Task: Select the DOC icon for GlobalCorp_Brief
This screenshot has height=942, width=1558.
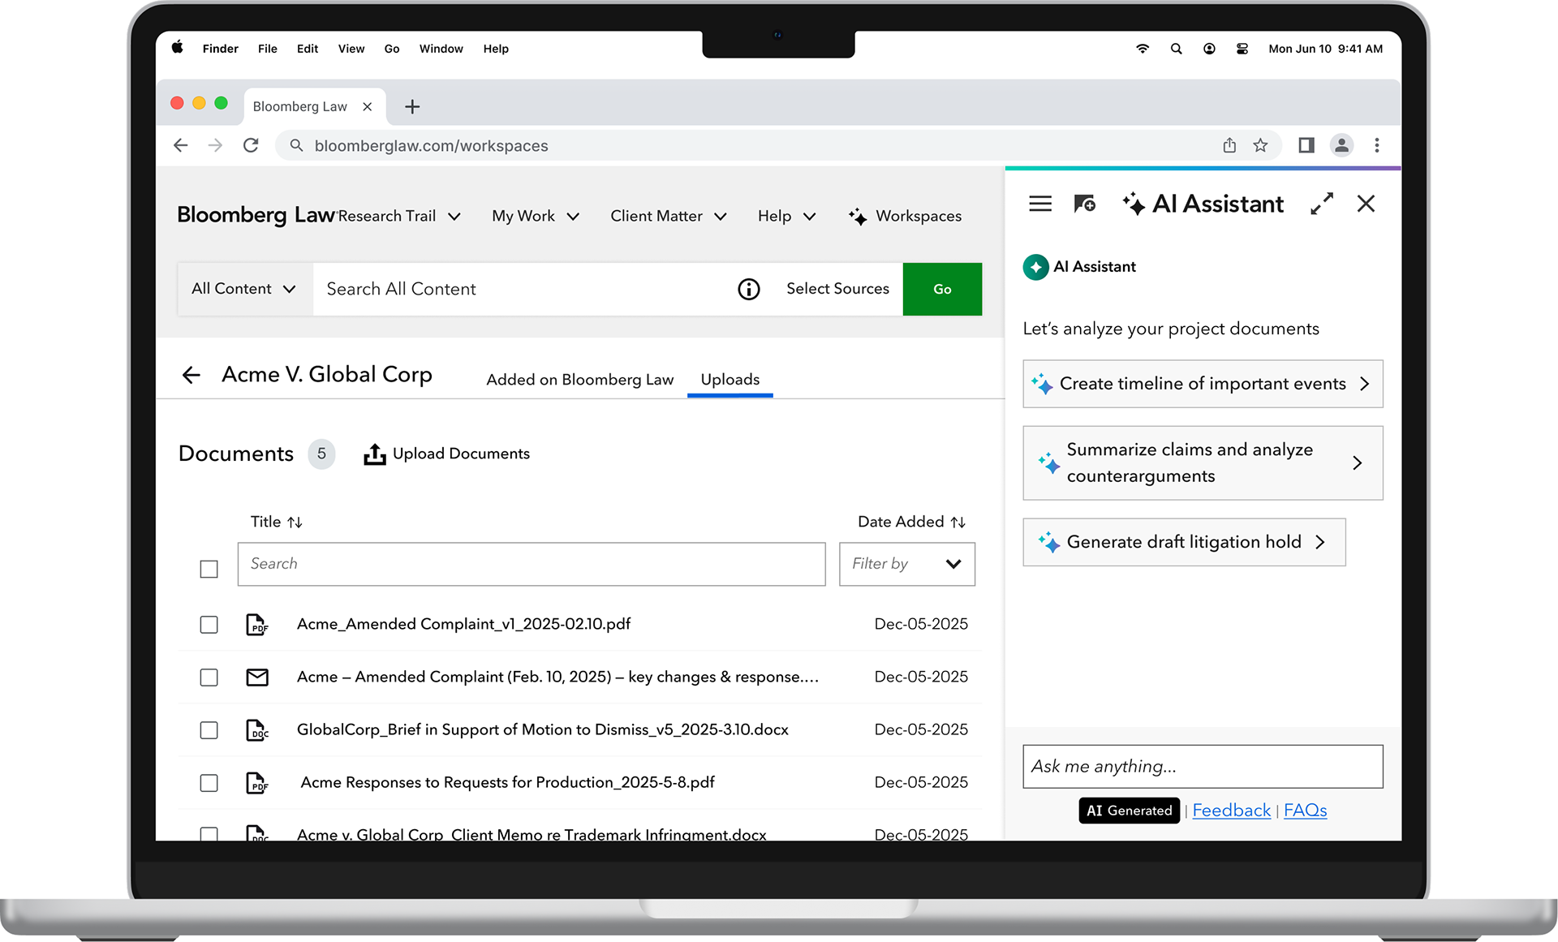Action: tap(257, 729)
